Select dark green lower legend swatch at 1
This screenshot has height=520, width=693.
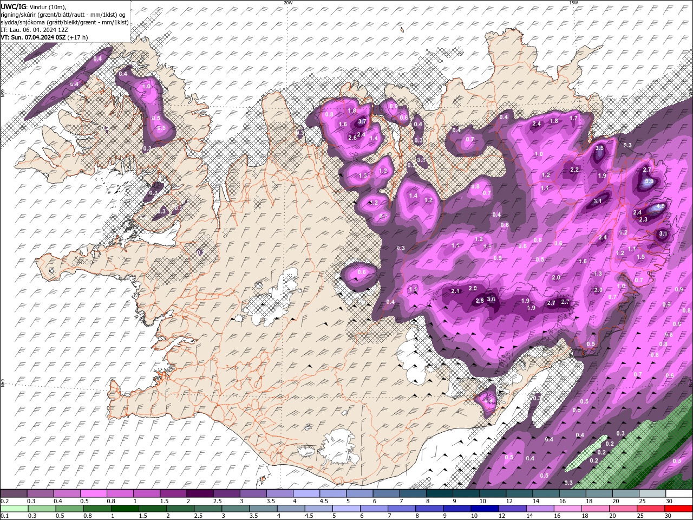[x=125, y=509]
